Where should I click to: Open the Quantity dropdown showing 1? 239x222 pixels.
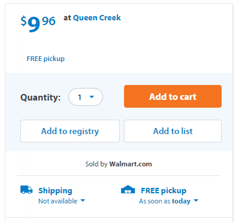click(86, 97)
